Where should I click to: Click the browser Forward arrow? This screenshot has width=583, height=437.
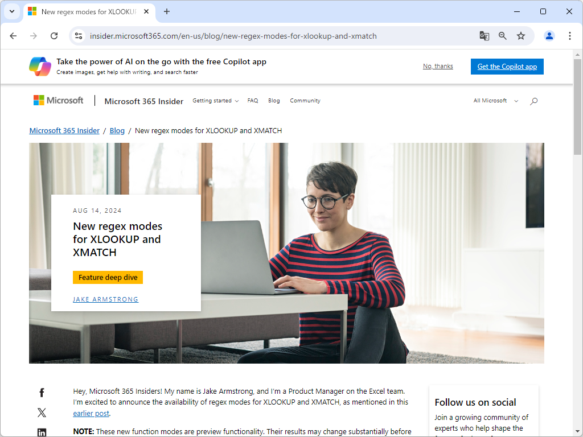pos(34,36)
